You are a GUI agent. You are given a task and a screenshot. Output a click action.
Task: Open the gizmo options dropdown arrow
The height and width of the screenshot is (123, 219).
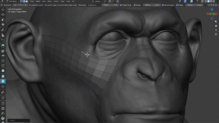click(x=188, y=1)
